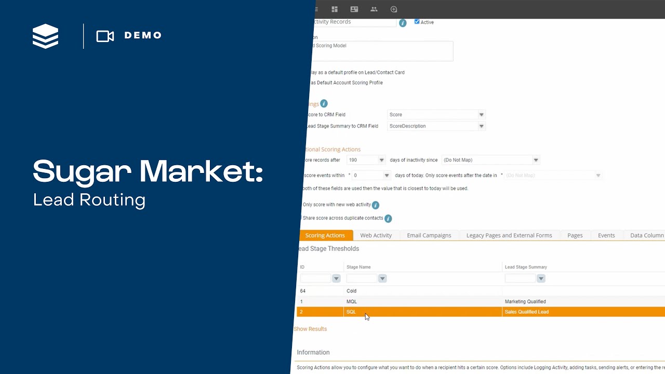
Task: Switch to the Scoring Actions tab
Action: 325,235
